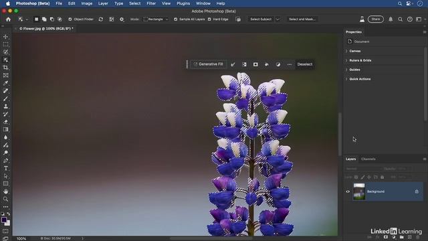Open more options in contextual task bar
Screen dimensions: 428x241
coord(290,64)
